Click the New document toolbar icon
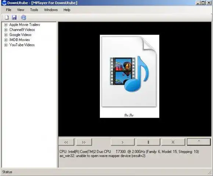Image resolution: width=213 pixels, height=176 pixels. [7, 17]
